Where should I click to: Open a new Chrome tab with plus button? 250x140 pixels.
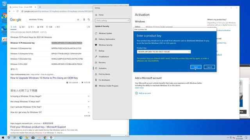(x=40, y=7)
